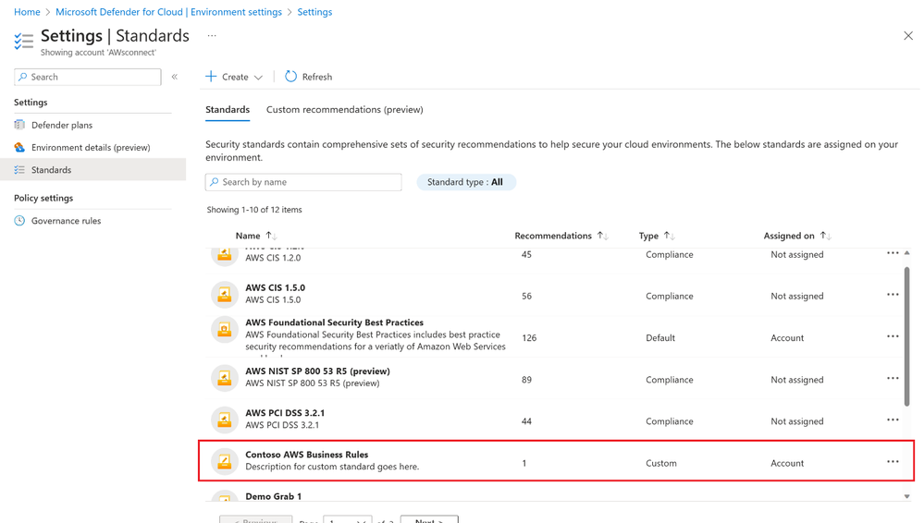Image resolution: width=924 pixels, height=523 pixels.
Task: Open the more options ellipsis beside the title
Action: click(x=212, y=36)
